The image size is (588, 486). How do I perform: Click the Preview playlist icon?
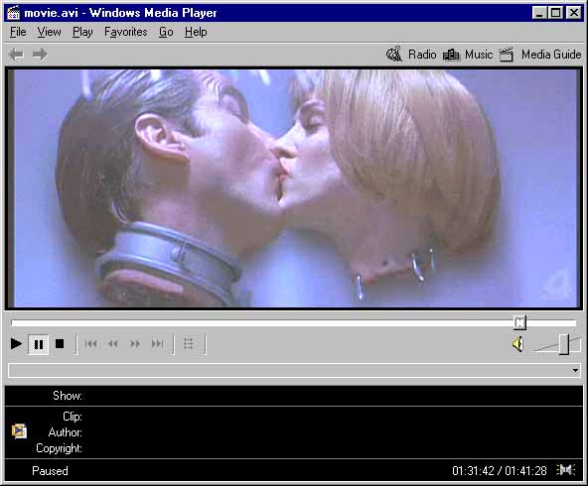tap(189, 344)
